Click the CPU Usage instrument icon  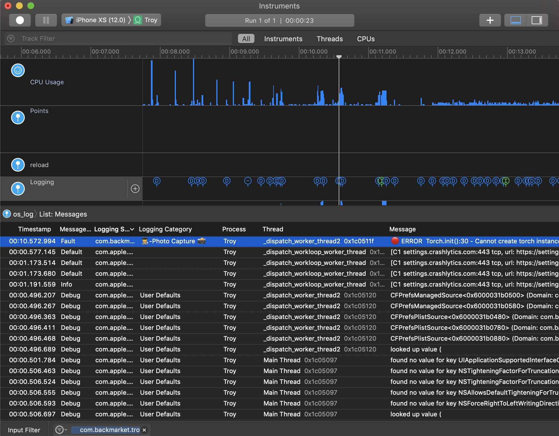(18, 70)
